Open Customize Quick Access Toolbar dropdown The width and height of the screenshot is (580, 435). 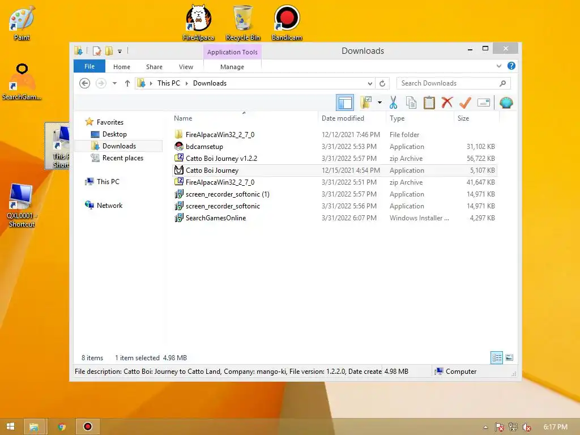120,52
